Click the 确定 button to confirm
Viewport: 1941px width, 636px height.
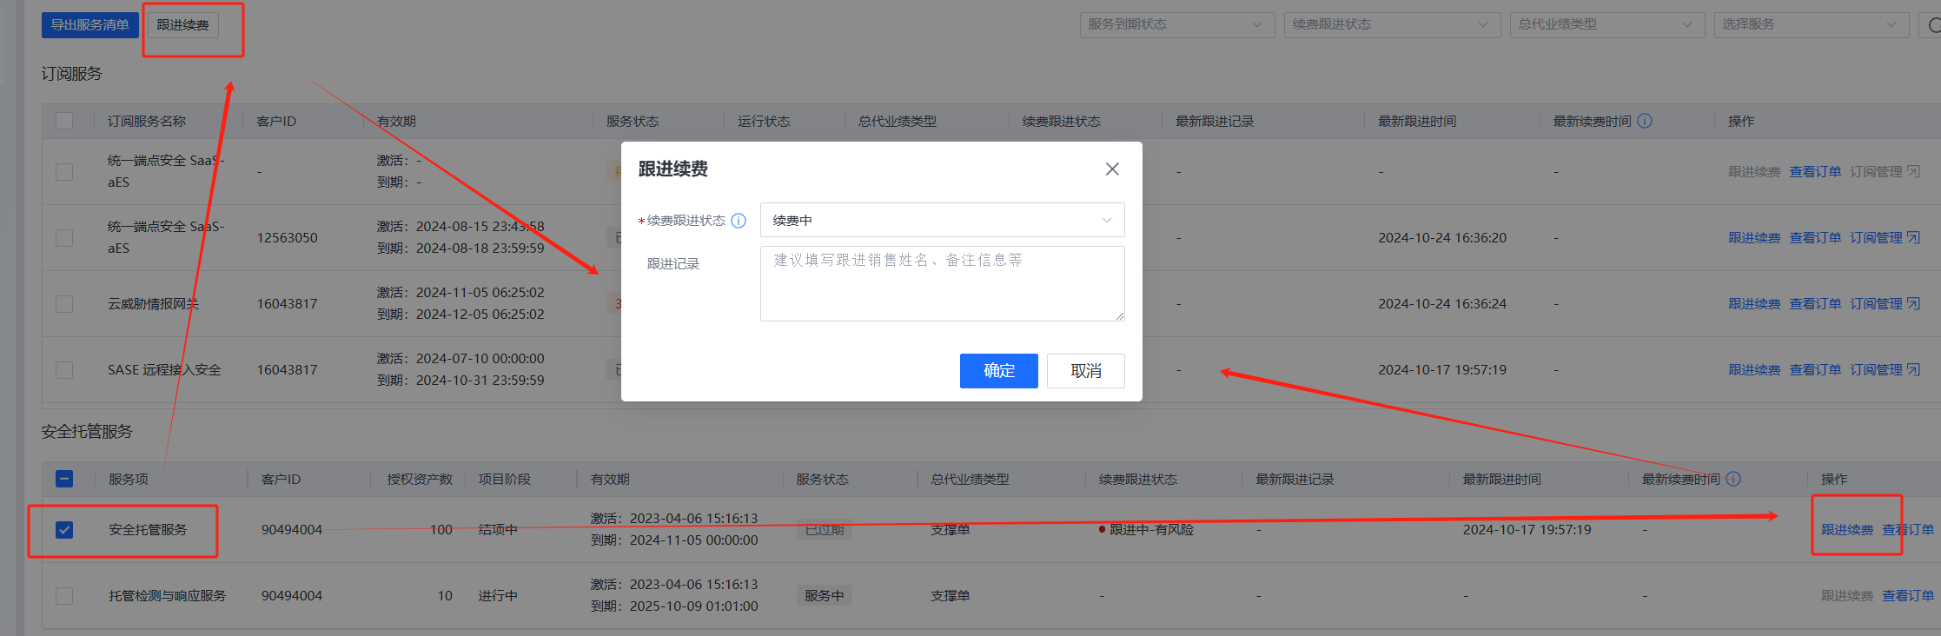coord(998,371)
